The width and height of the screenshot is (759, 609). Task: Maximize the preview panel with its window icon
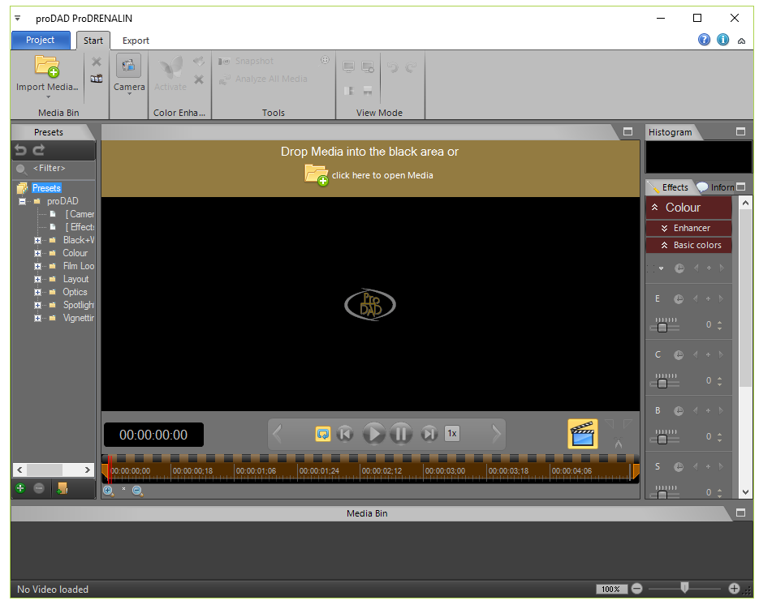tap(627, 131)
